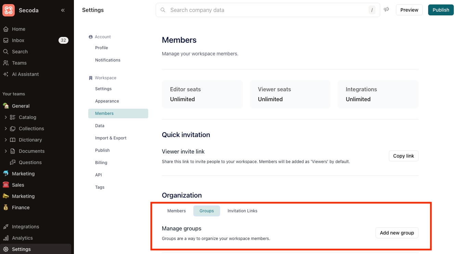Open the Finance team

point(21,208)
